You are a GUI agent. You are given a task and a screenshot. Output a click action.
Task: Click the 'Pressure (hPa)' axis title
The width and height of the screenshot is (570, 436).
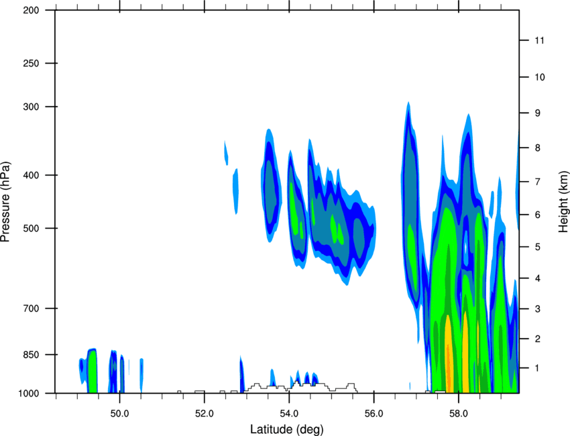[x=5, y=202]
